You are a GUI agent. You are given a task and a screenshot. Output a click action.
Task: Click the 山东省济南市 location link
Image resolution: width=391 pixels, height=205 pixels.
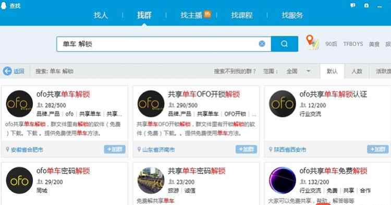tap(158, 150)
